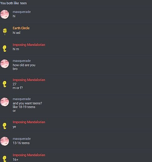The image size is (152, 162).
Task: Open the Earth Circle username
Action: [21, 28]
